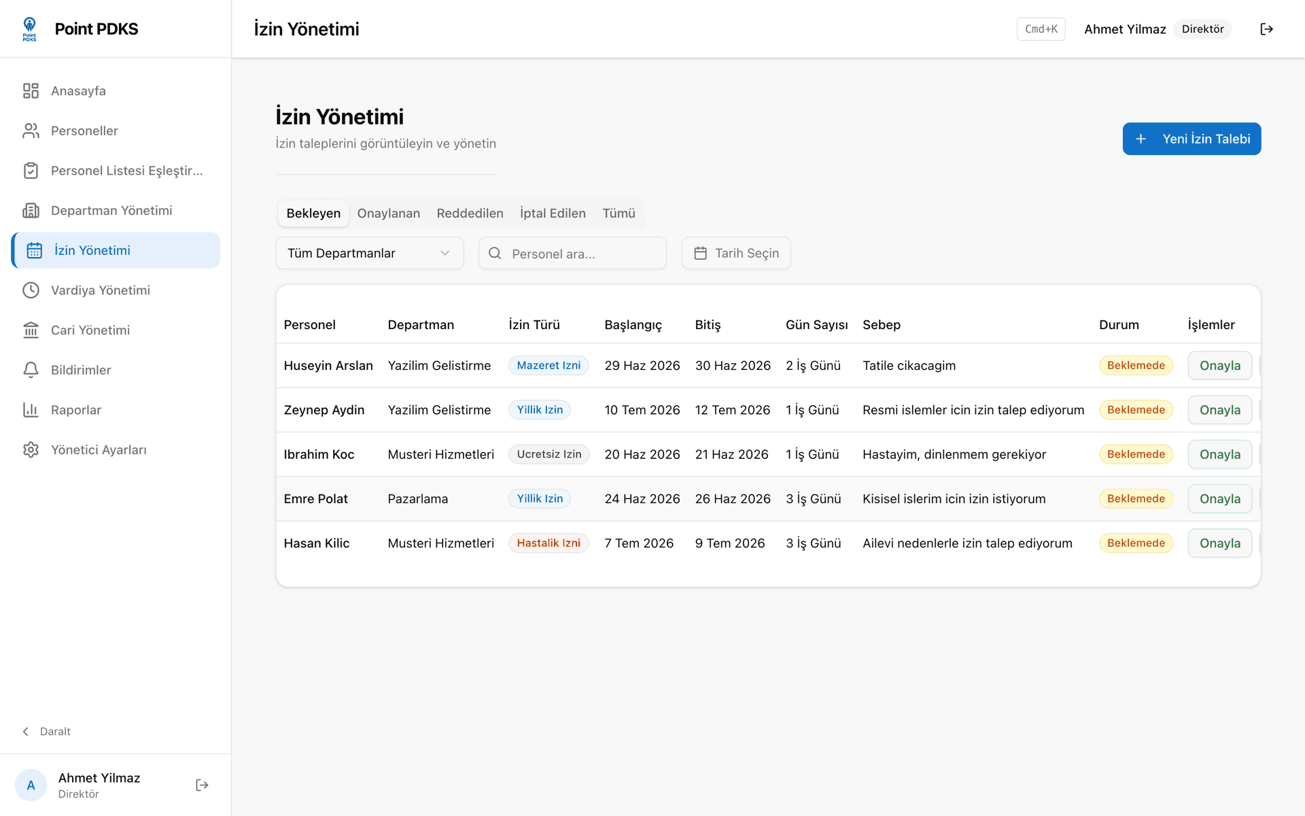
Task: Click the logout icon beside sidebar user profile
Action: (x=202, y=785)
